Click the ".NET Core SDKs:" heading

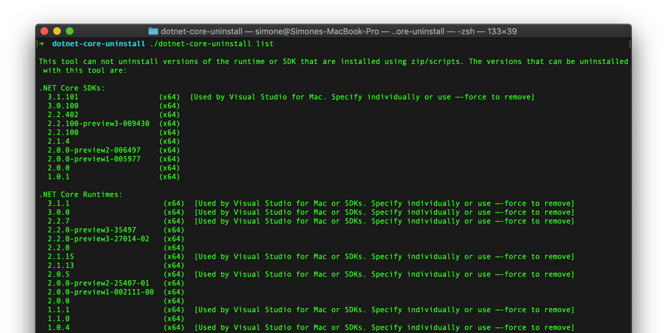(72, 88)
